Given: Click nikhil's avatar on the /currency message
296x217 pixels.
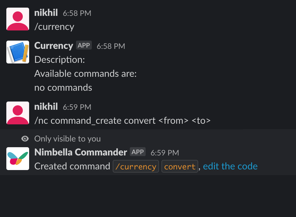Looking at the screenshot, I should coord(18,19).
